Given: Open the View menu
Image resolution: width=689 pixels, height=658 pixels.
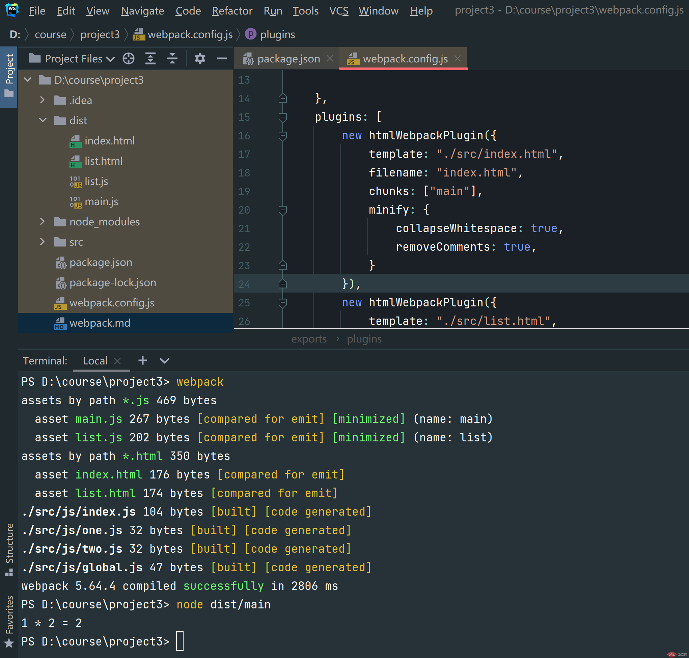Looking at the screenshot, I should coord(98,11).
